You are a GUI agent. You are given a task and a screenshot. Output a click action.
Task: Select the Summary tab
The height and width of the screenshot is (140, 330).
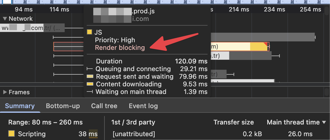click(x=20, y=106)
